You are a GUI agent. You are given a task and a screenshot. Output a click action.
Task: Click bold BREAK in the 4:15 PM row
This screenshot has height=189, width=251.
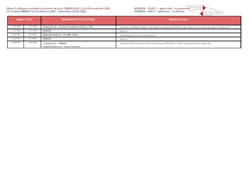(x=47, y=39)
